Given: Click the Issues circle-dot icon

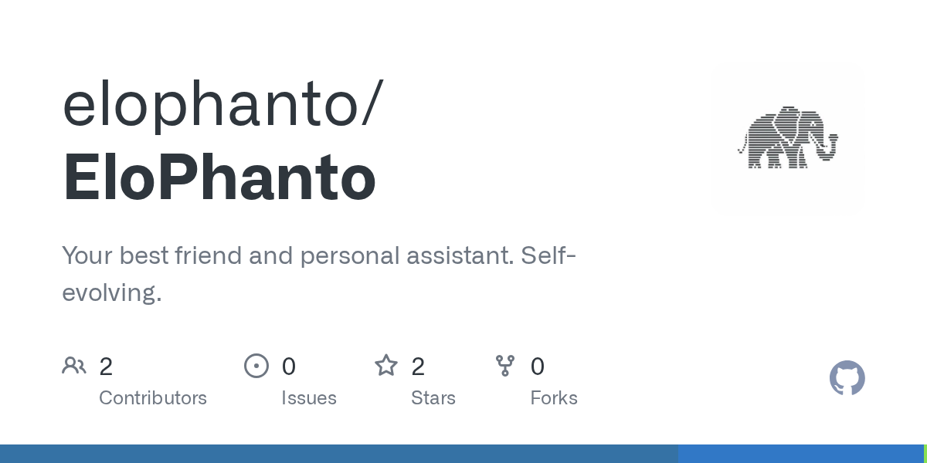Looking at the screenshot, I should pyautogui.click(x=256, y=366).
